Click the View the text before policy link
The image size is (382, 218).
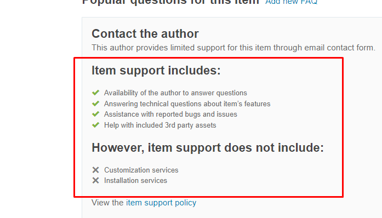[107, 203]
